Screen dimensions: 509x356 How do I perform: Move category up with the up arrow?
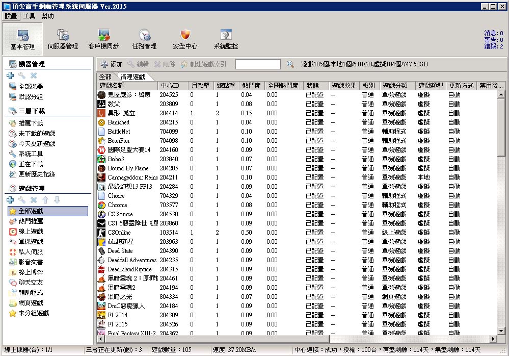tap(45, 200)
